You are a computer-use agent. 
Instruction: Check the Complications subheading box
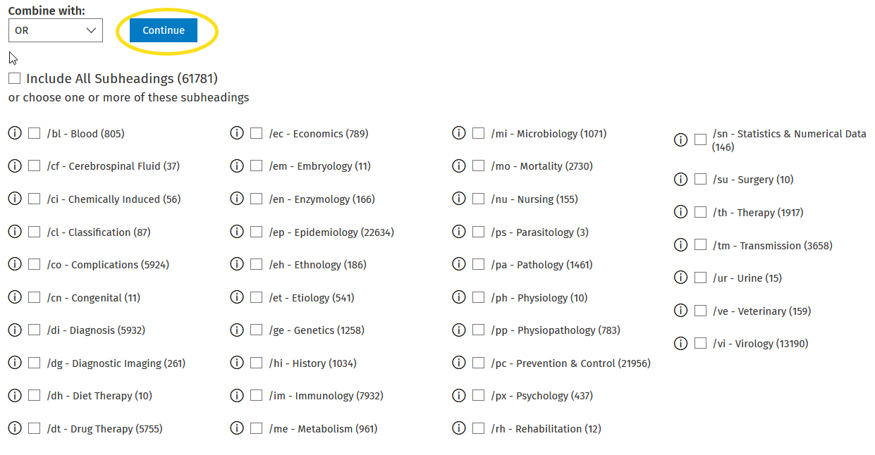click(x=34, y=264)
